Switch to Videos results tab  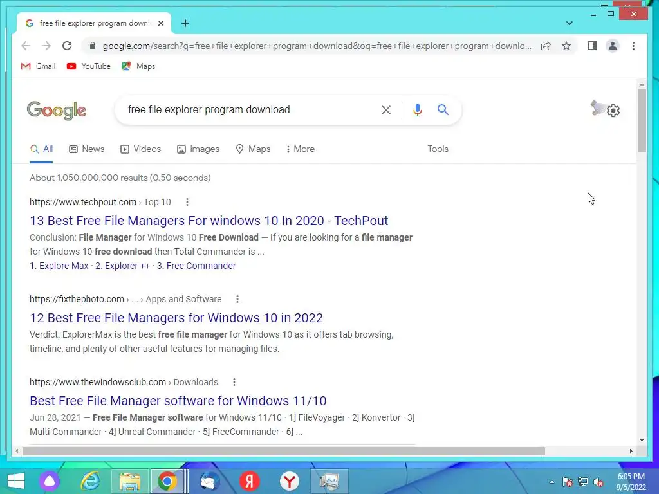[140, 149]
